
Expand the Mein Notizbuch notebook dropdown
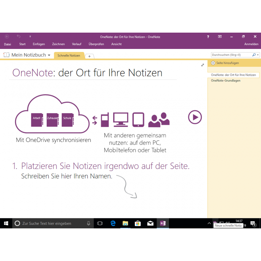(49, 55)
